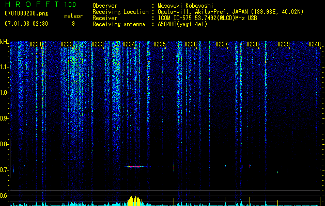Click the version number 1.0.0

click(x=70, y=4)
